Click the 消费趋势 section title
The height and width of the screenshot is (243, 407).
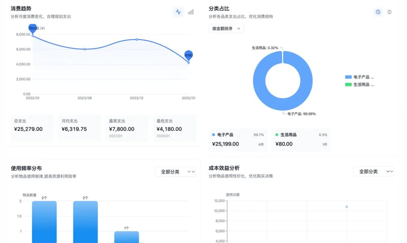tap(21, 9)
